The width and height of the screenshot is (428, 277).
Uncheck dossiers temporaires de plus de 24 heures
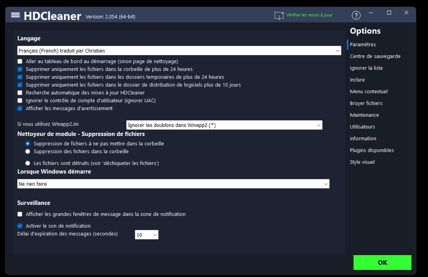20,77
